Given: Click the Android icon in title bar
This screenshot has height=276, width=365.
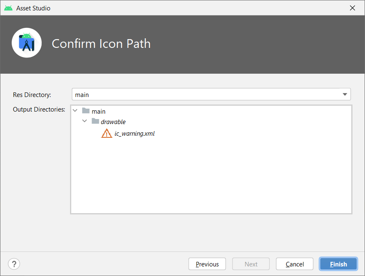Looking at the screenshot, I should [8, 8].
